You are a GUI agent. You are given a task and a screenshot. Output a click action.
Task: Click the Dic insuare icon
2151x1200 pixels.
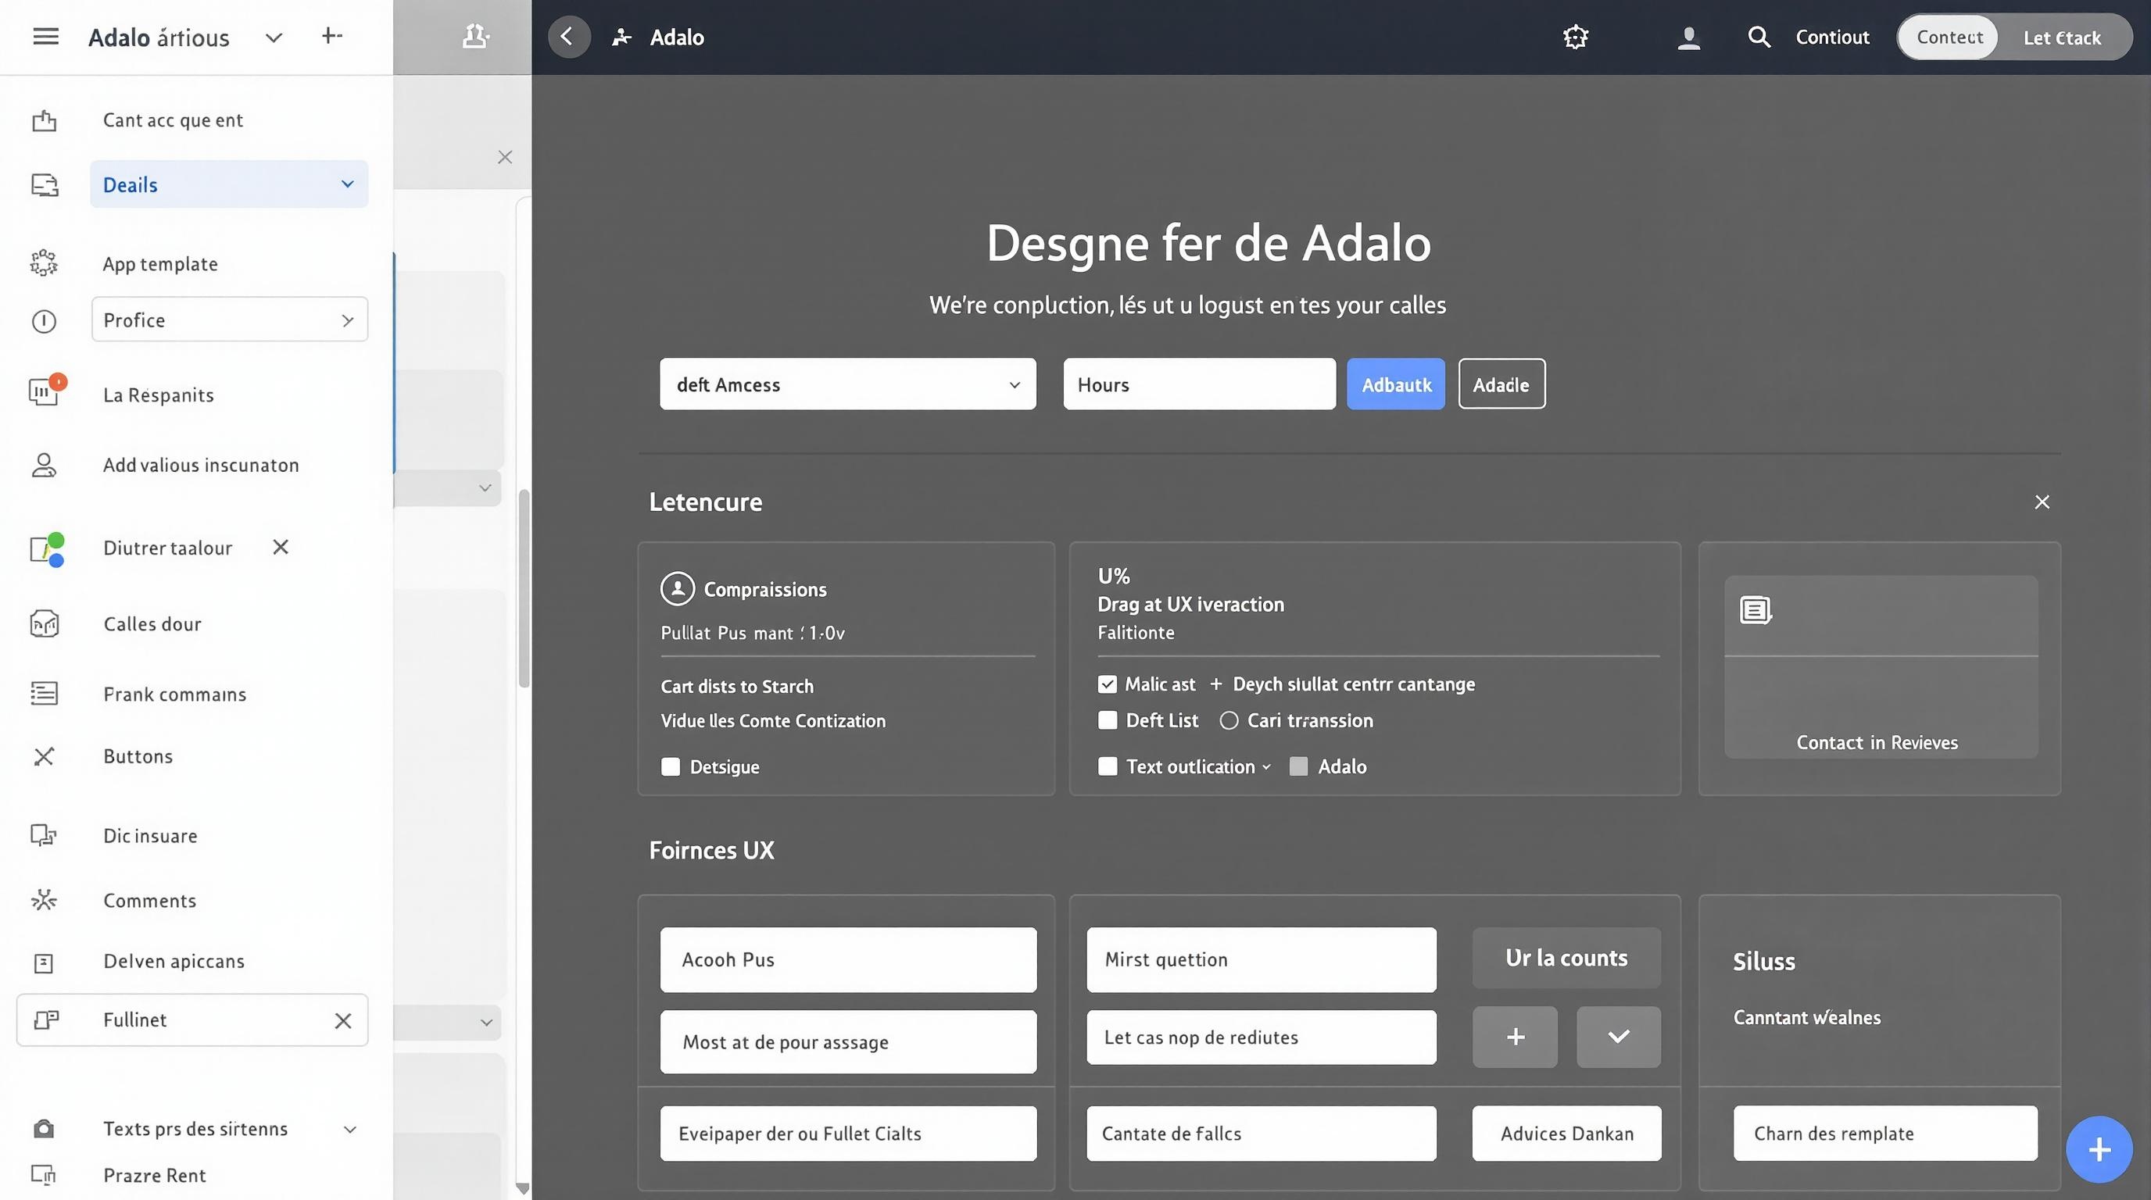[44, 835]
